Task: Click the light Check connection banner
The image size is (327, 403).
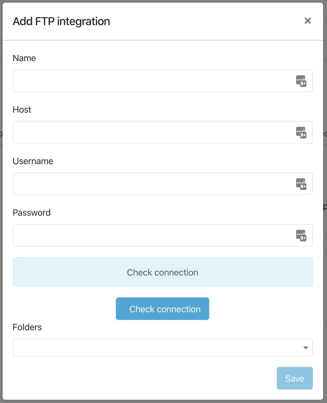Action: click(163, 272)
